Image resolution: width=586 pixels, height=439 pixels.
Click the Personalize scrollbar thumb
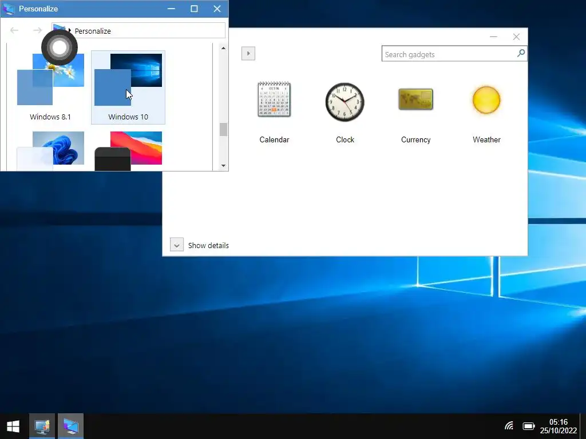click(x=223, y=130)
